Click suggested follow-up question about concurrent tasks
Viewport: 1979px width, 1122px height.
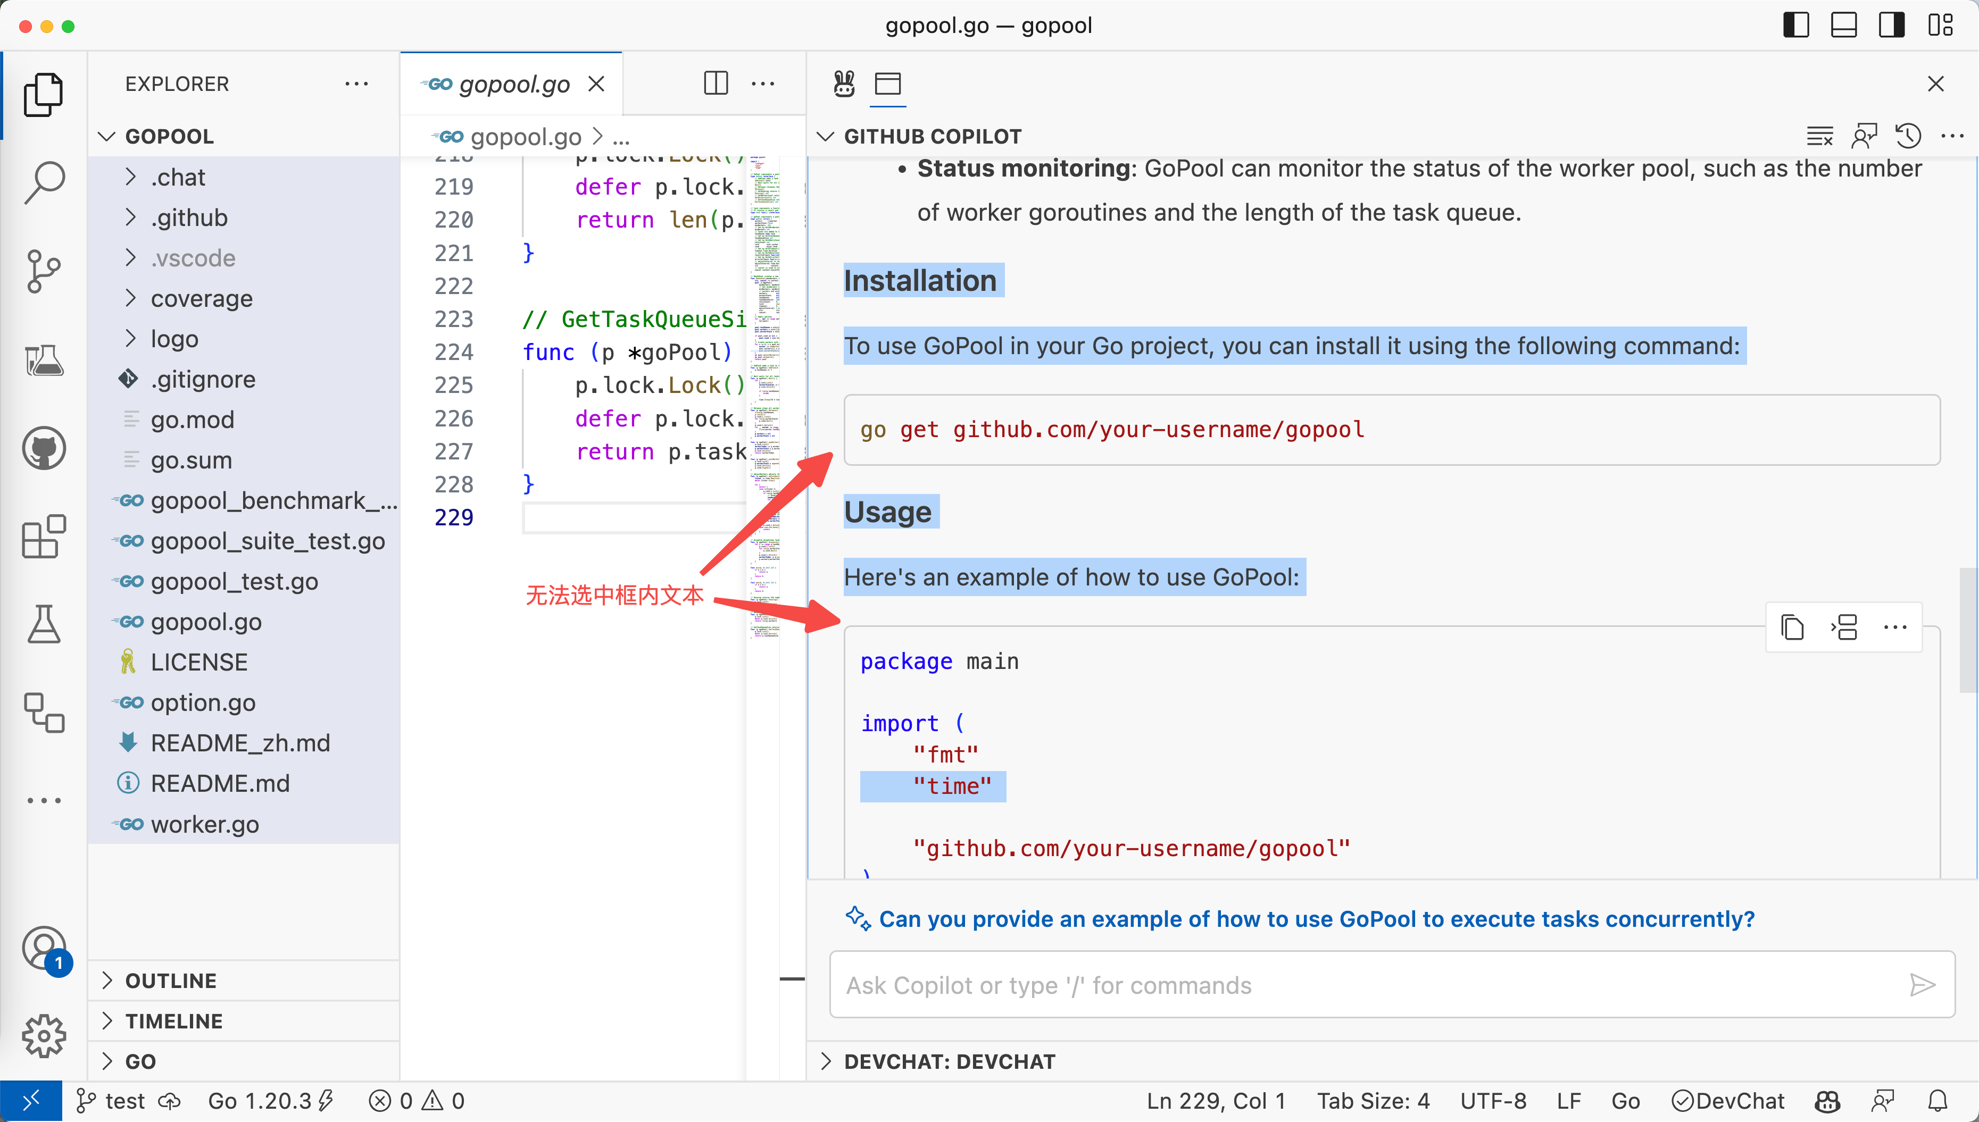[x=1316, y=918]
